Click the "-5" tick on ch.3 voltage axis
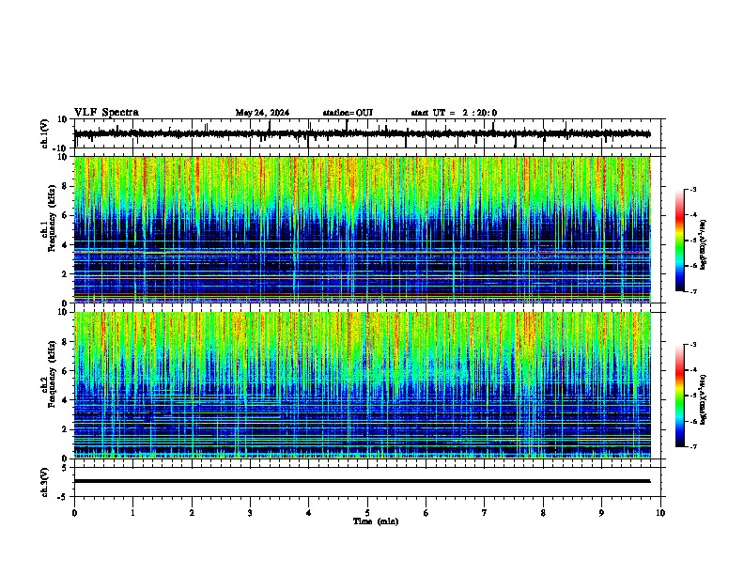Screen dimensions: 744x575 [63, 497]
